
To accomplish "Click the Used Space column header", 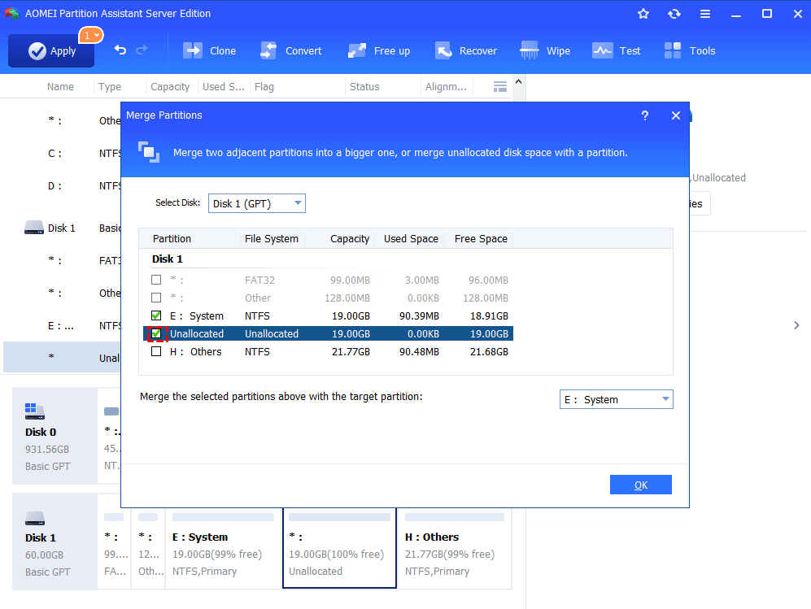I will (x=411, y=239).
